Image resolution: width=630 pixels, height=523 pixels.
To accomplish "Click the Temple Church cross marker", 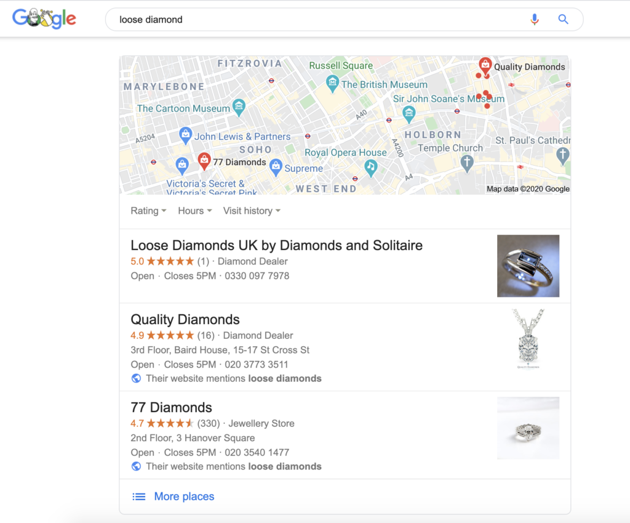I will point(466,164).
